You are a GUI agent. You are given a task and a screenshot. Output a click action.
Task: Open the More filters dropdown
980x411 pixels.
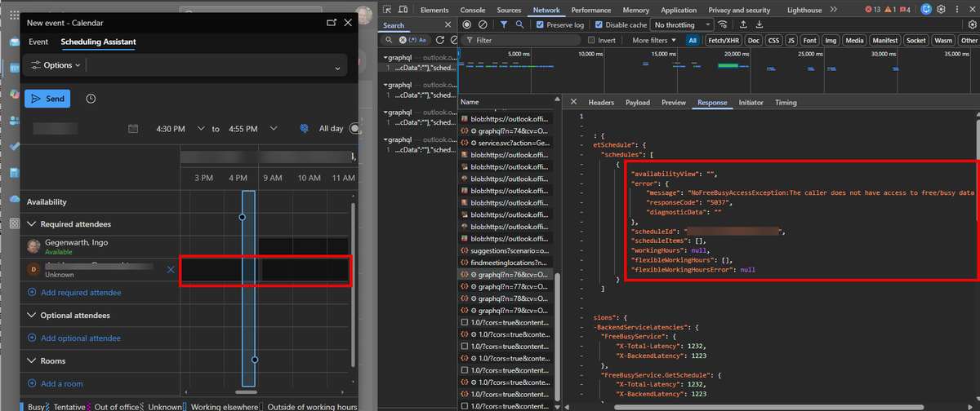(654, 40)
